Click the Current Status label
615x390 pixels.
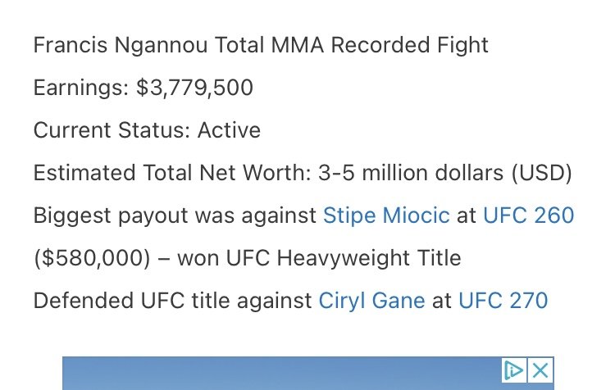pyautogui.click(x=112, y=130)
